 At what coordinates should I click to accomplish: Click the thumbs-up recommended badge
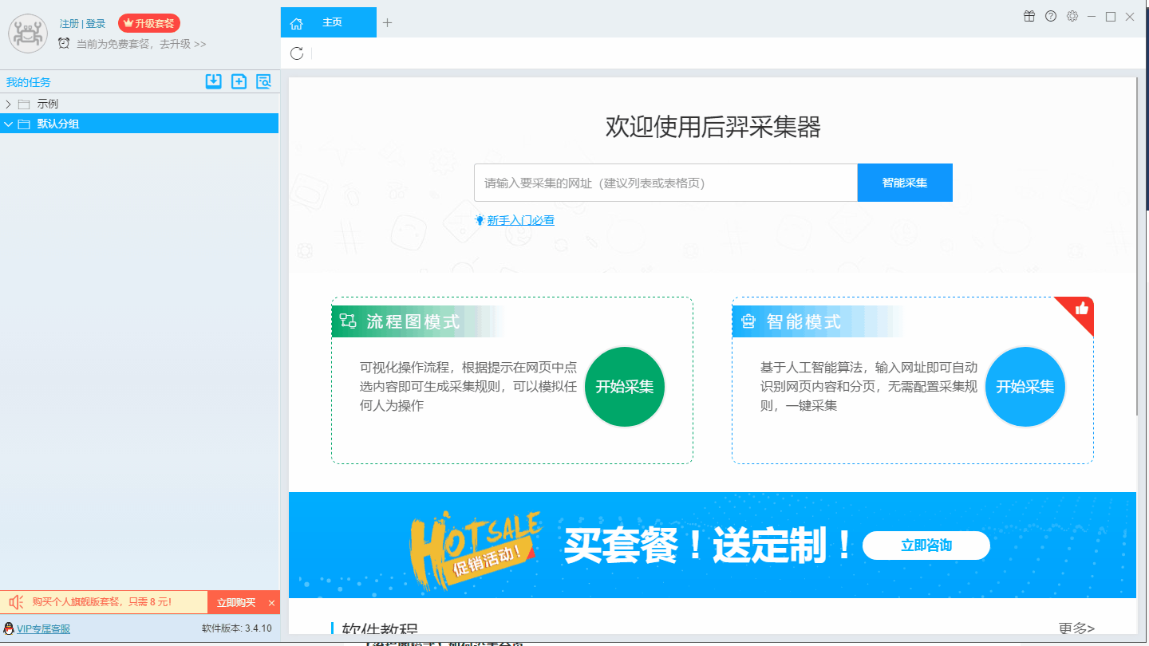tap(1081, 309)
